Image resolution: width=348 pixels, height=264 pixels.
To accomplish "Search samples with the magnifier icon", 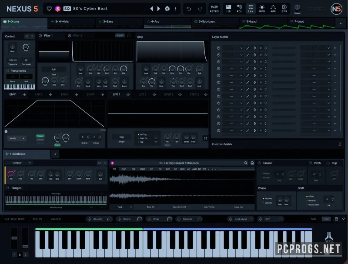I will (246, 163).
